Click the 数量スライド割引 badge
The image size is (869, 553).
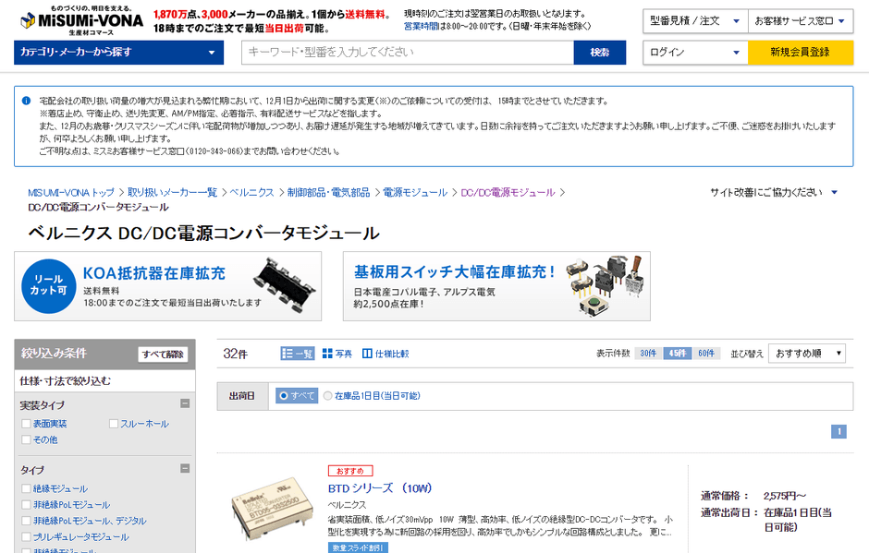point(358,547)
